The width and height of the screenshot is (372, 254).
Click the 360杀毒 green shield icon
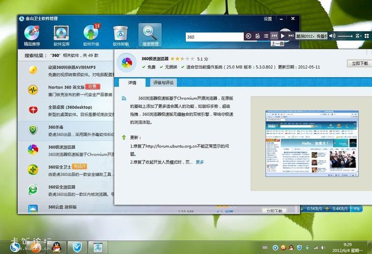pos(33,130)
